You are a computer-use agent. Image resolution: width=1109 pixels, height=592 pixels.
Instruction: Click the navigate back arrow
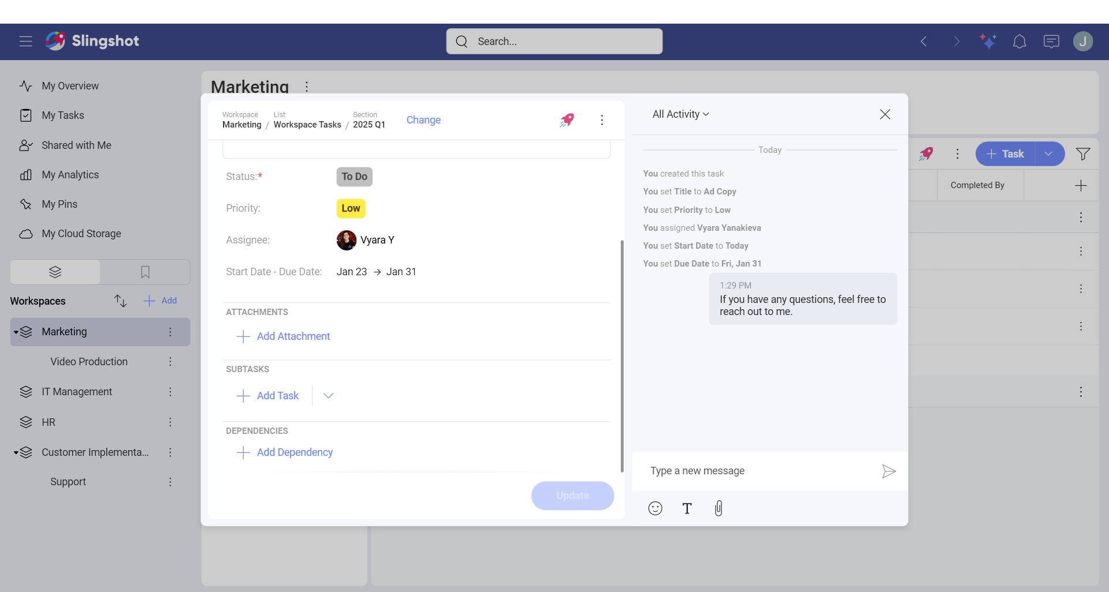[x=924, y=42]
